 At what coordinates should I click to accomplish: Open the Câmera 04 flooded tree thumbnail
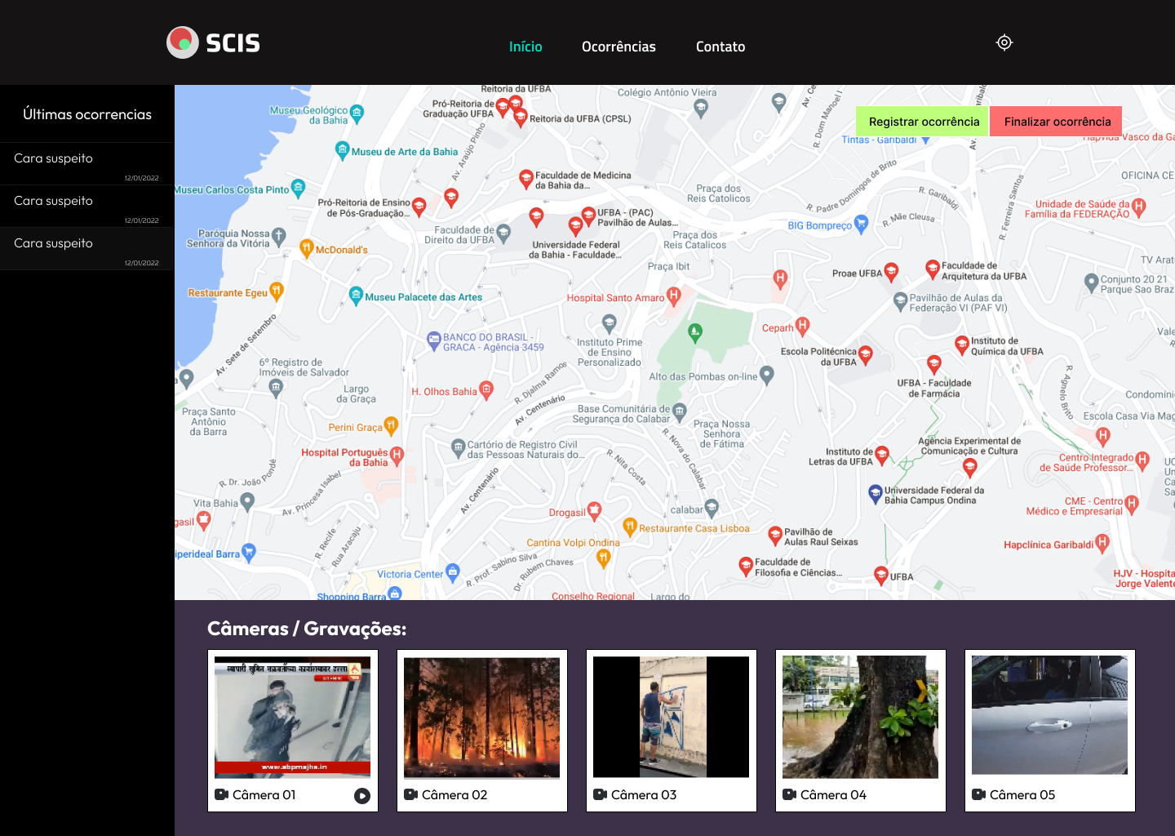click(860, 717)
